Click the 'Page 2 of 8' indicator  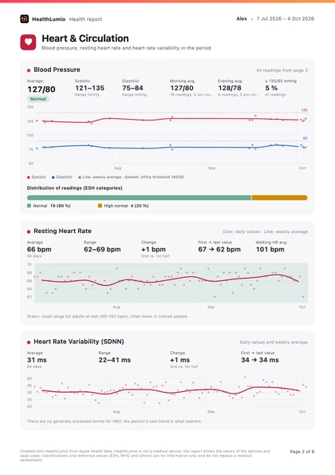pos(302,452)
